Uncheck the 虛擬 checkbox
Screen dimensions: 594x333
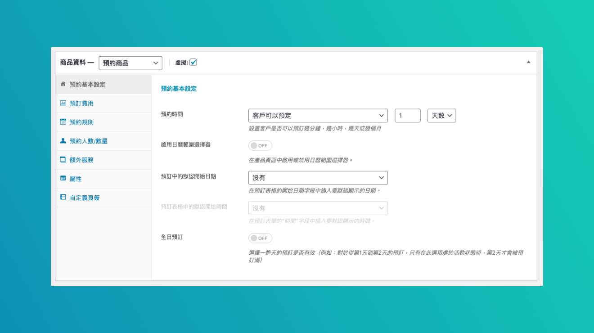point(193,63)
